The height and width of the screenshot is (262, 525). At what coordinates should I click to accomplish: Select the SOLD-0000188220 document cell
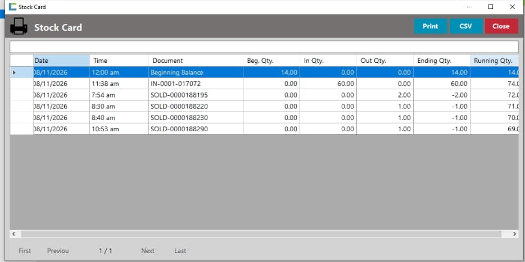[x=196, y=106]
